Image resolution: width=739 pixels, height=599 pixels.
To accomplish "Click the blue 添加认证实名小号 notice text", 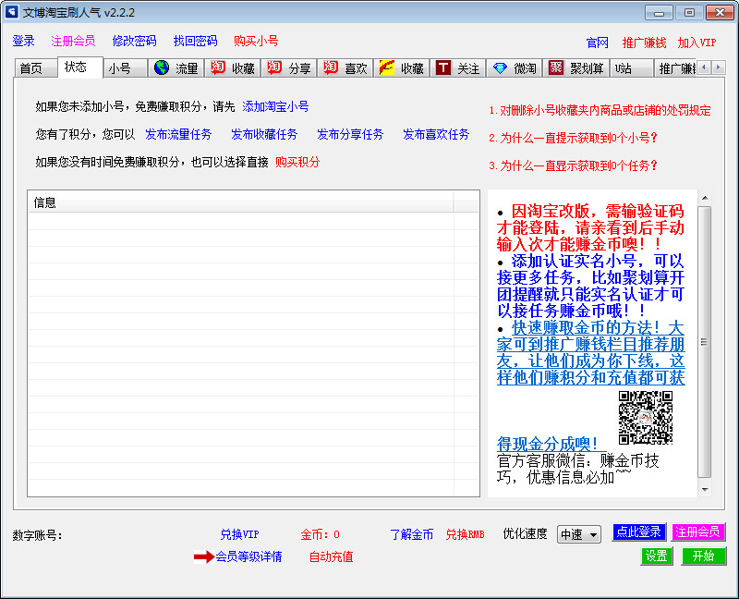I will (x=590, y=286).
